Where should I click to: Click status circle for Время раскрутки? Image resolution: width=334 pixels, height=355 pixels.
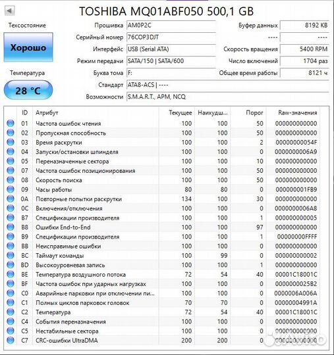11,142
